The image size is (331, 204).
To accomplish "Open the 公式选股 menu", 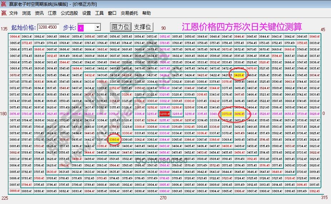I will point(69,13).
